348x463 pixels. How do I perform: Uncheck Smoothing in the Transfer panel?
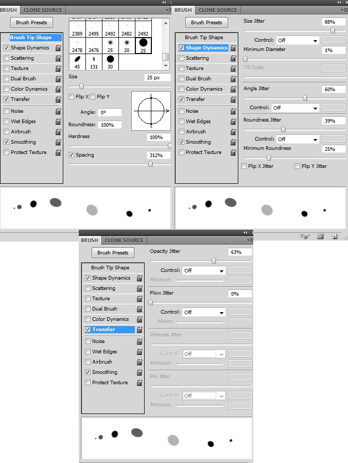click(x=88, y=372)
